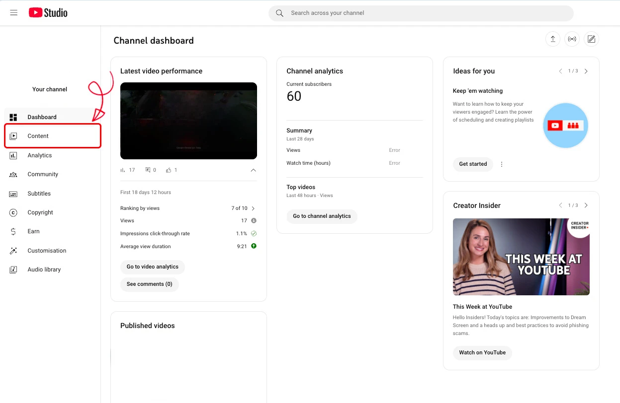Click the 'Your channel' sidebar label
Viewport: 620px width, 403px height.
click(x=50, y=89)
